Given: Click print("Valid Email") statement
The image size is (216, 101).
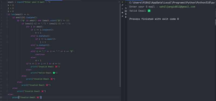Looking at the screenshot, I should pyautogui.click(x=44, y=73).
